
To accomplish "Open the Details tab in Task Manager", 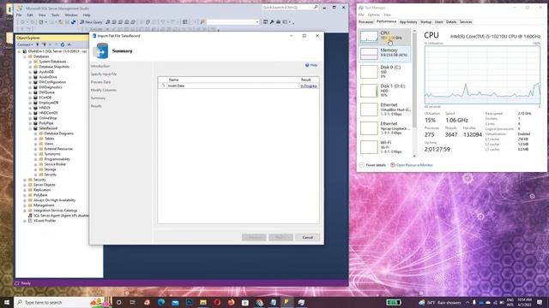I will point(451,22).
